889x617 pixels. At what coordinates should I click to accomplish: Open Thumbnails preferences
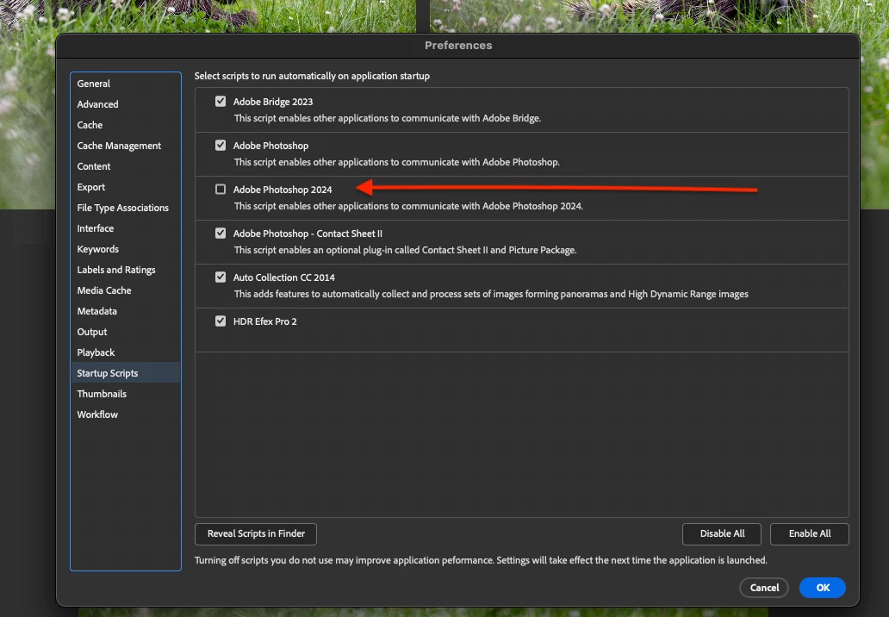(125, 394)
